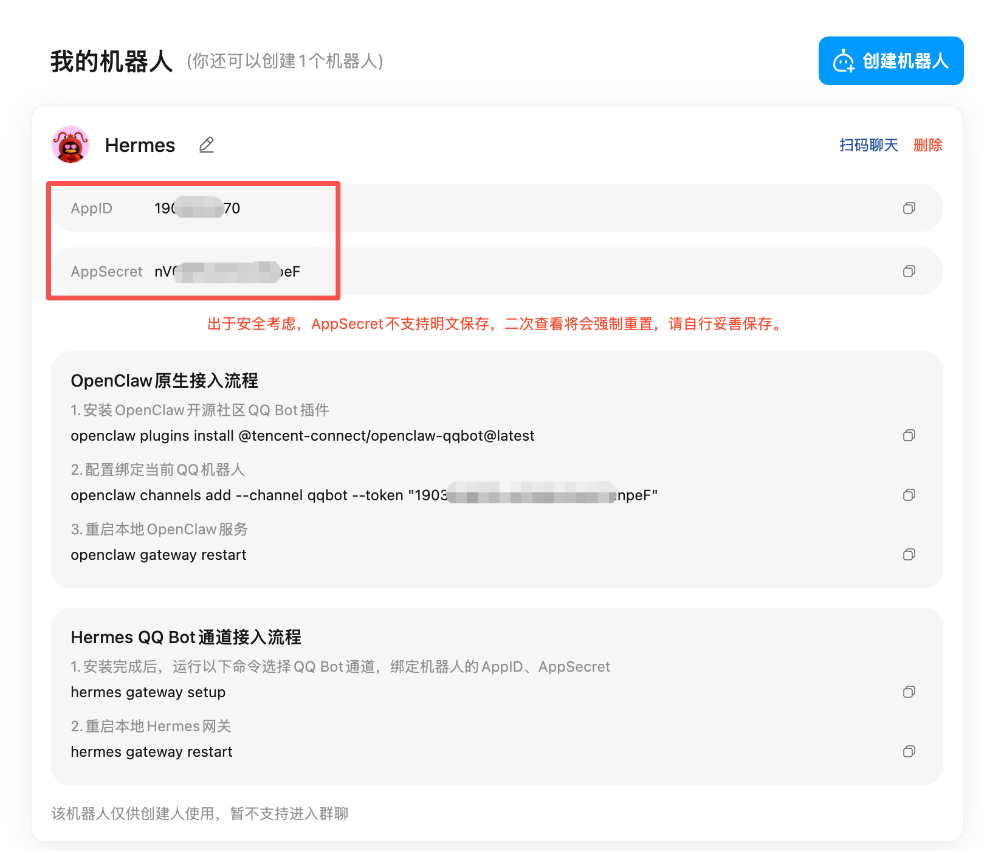Image resolution: width=987 pixels, height=851 pixels.
Task: Click the Hermes bot avatar
Action: click(70, 145)
